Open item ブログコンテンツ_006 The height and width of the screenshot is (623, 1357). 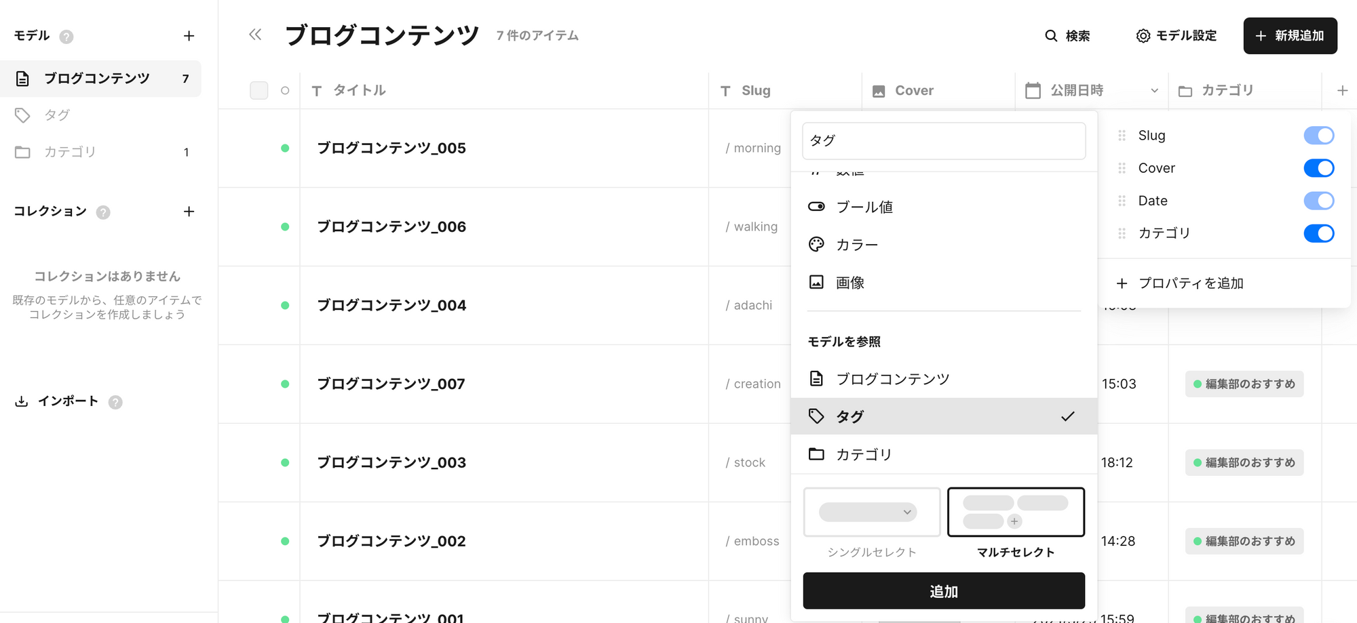391,226
